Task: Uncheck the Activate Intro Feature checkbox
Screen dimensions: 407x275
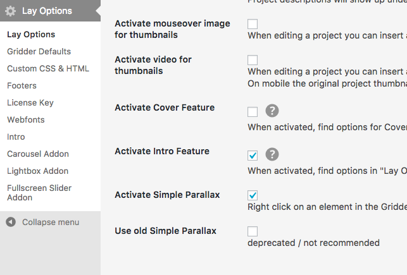Action: pyautogui.click(x=253, y=156)
